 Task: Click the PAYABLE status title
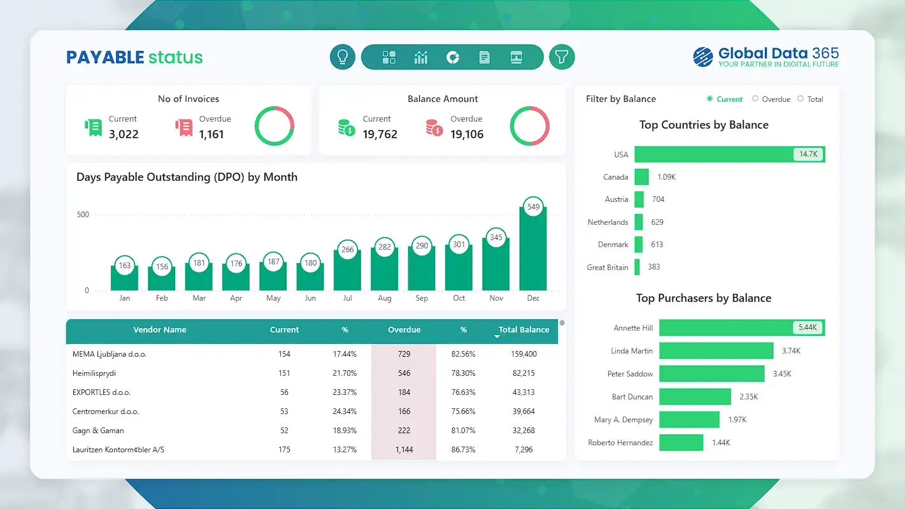click(x=134, y=57)
